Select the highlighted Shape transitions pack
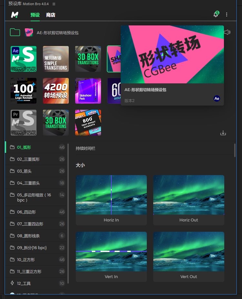 click(x=114, y=59)
